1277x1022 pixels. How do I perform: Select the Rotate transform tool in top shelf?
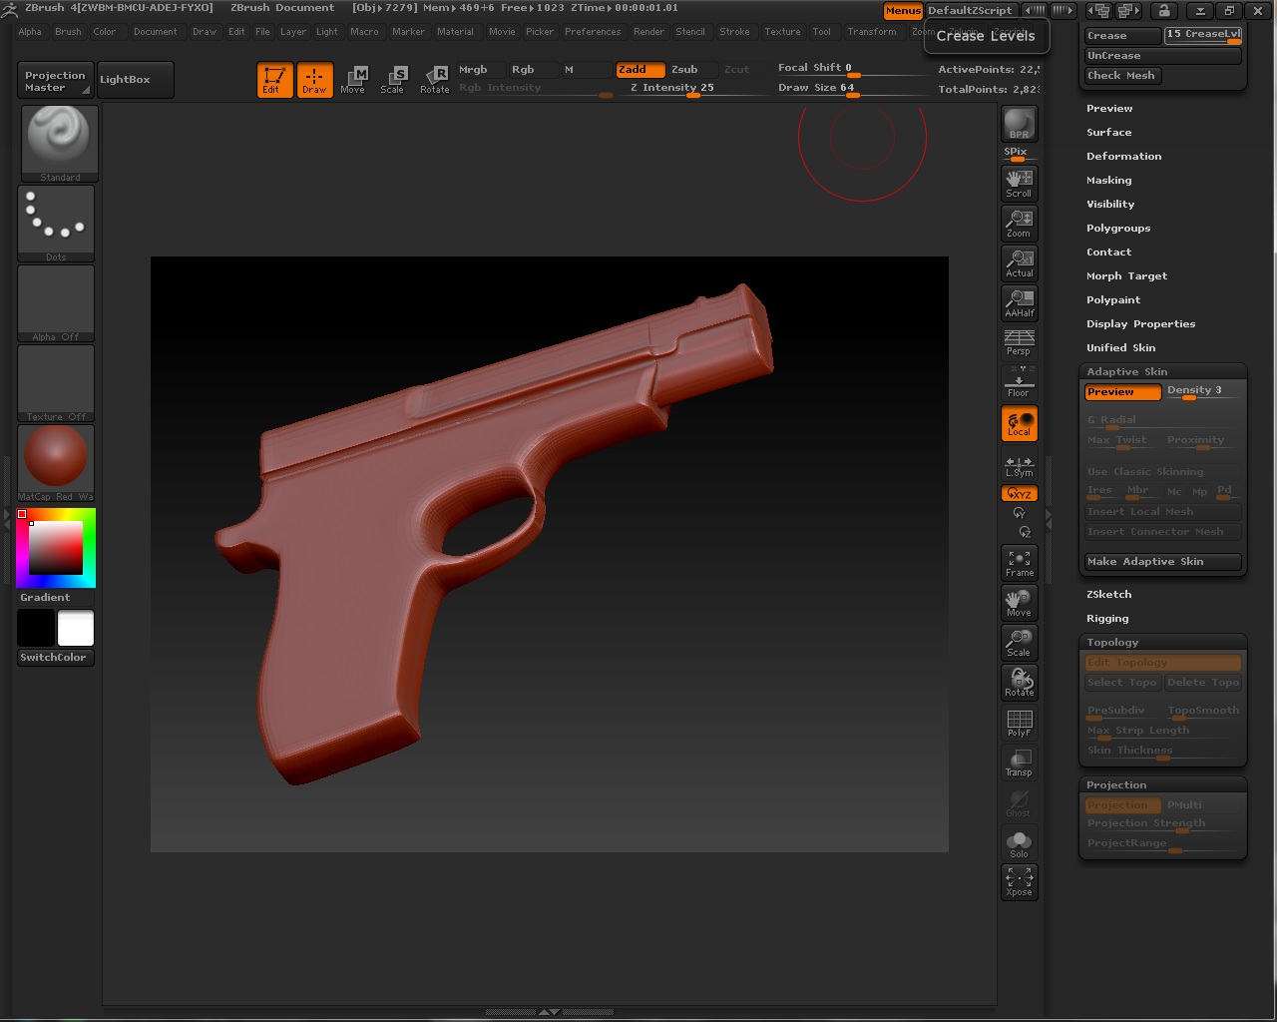(x=434, y=80)
